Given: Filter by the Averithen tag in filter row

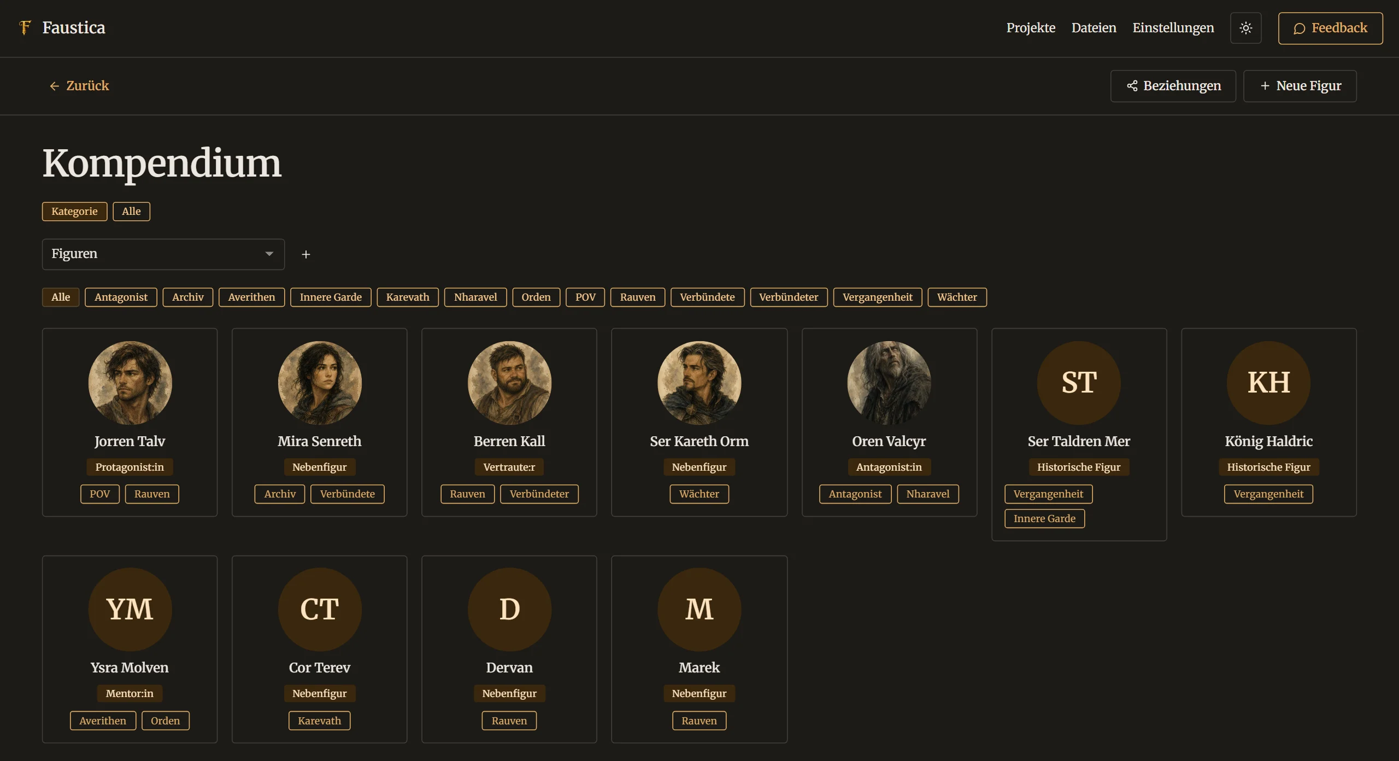Looking at the screenshot, I should coord(251,297).
